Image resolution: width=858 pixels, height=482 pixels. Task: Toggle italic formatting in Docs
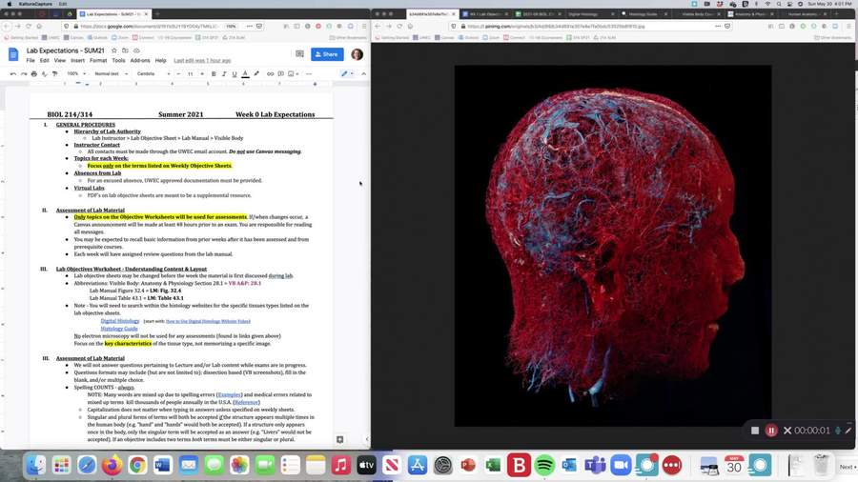(x=224, y=73)
